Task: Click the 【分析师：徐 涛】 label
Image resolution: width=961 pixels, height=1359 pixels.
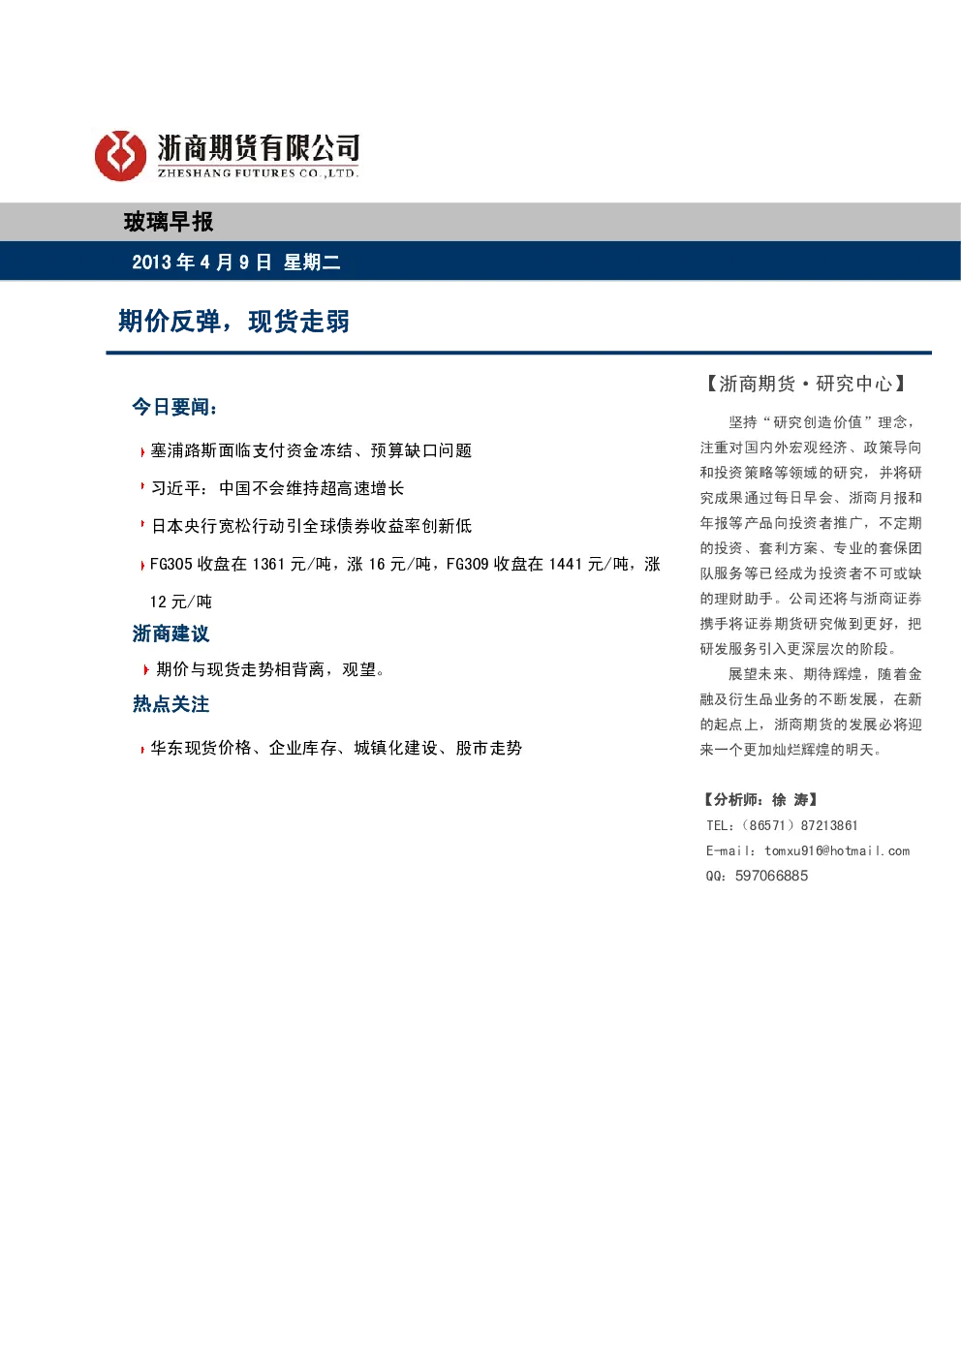Action: click(x=760, y=800)
